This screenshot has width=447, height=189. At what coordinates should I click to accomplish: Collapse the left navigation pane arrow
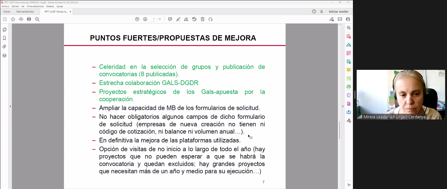point(10,106)
